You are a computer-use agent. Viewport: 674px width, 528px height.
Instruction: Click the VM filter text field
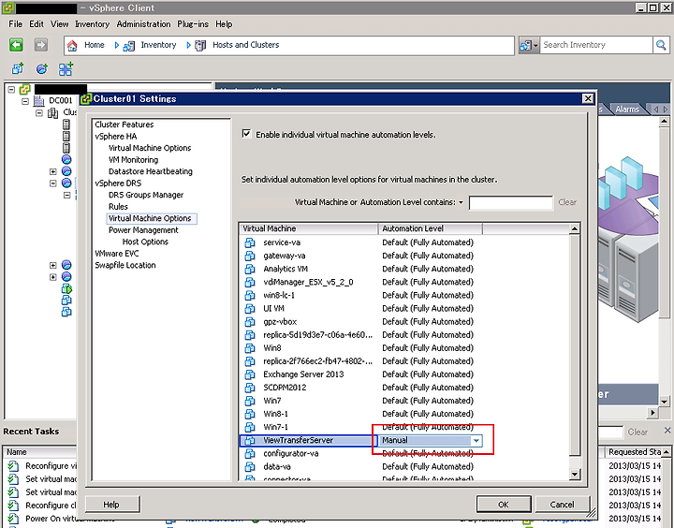pos(511,202)
